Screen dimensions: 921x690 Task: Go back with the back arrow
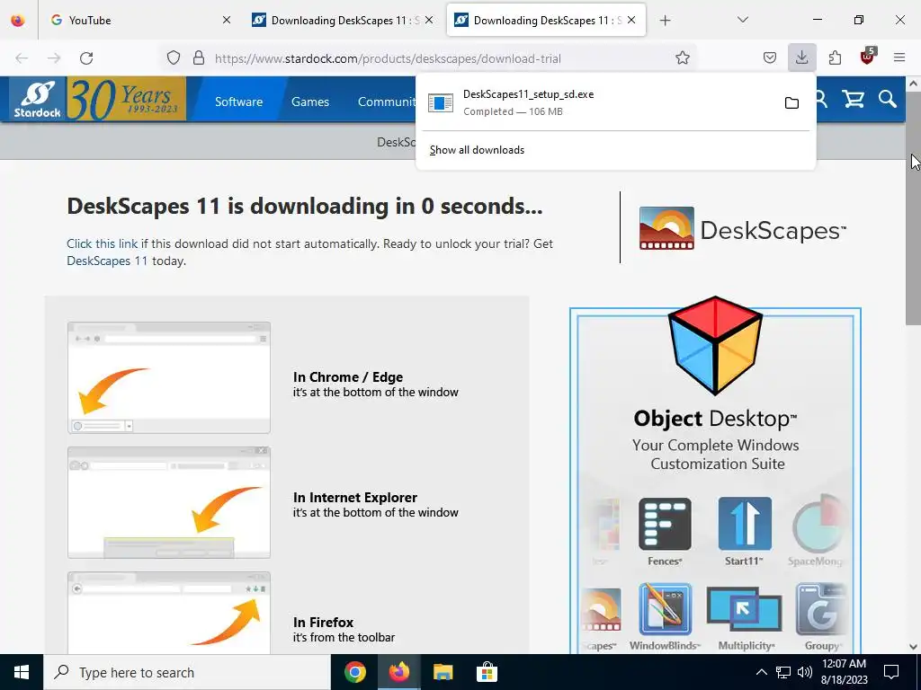click(22, 58)
